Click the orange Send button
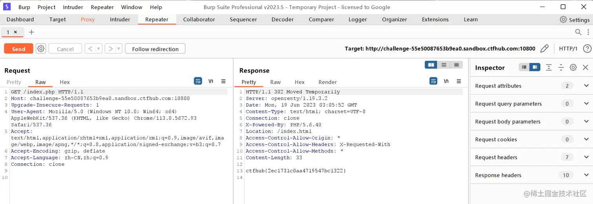This screenshot has height=204, width=593. click(x=18, y=49)
